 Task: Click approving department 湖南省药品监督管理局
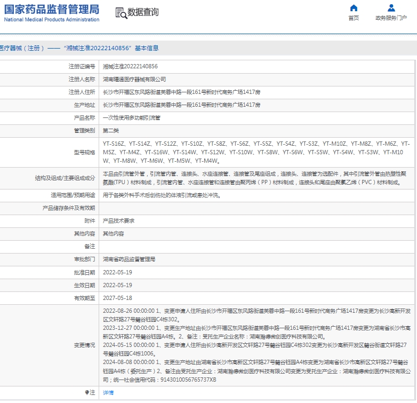click(129, 259)
